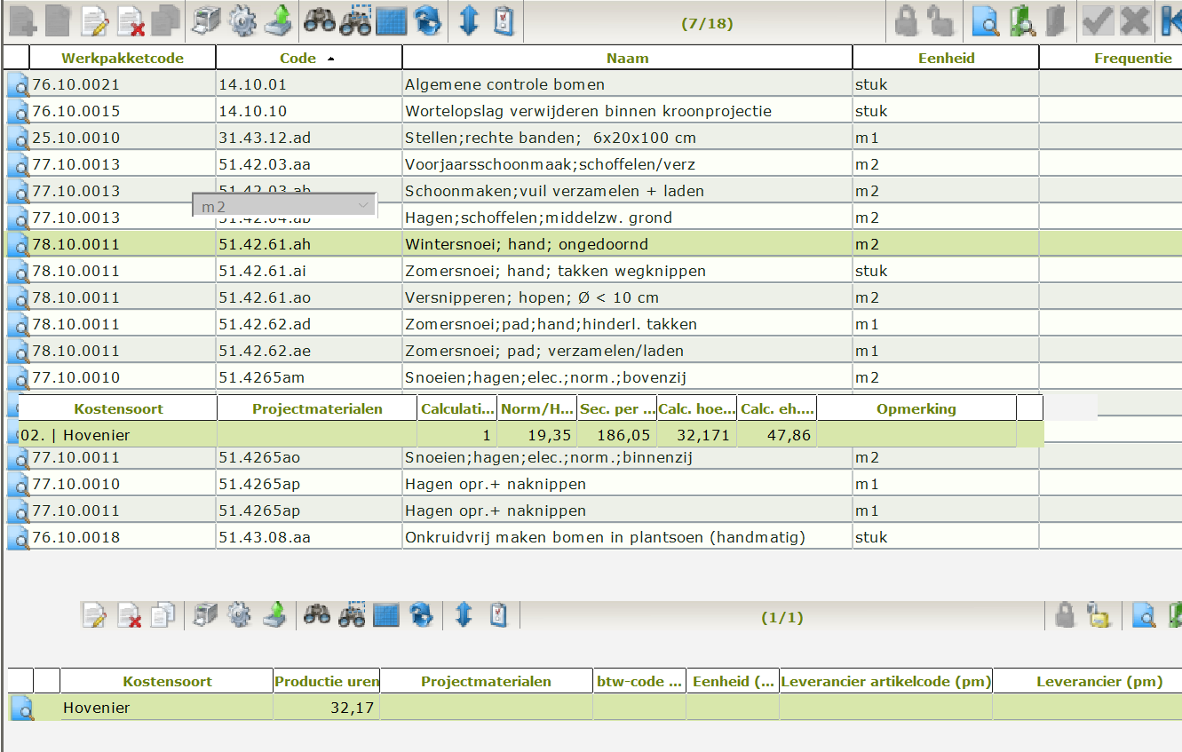Screen dimensions: 1182x752
Task: Click the grey X cancel icon
Action: click(x=1133, y=21)
